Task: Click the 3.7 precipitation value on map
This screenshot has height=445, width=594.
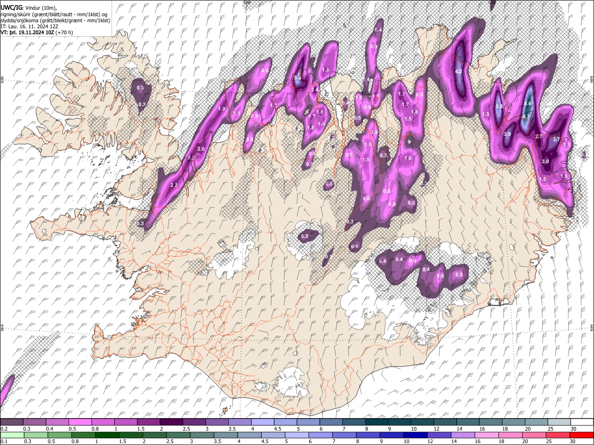Action: [557, 139]
